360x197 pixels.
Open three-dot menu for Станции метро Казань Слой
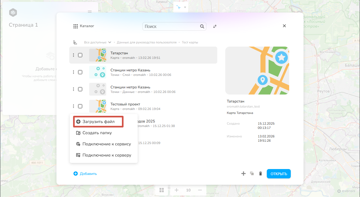click(73, 72)
